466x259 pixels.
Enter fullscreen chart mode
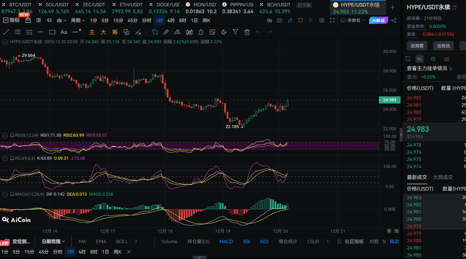332,20
